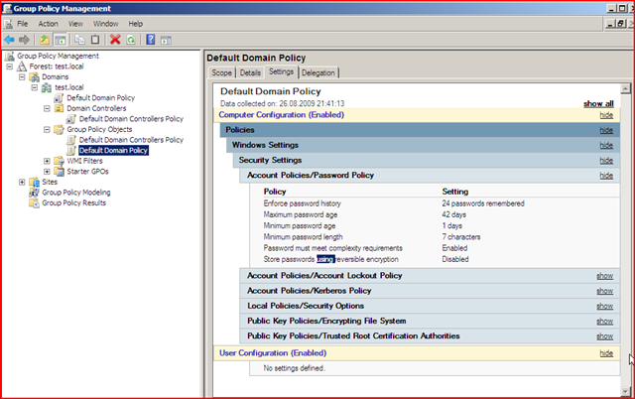Click the Show/Hide Action Pane icon
The image size is (635, 399).
(166, 40)
